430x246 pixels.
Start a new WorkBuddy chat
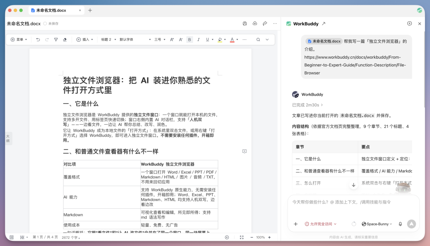[409, 24]
